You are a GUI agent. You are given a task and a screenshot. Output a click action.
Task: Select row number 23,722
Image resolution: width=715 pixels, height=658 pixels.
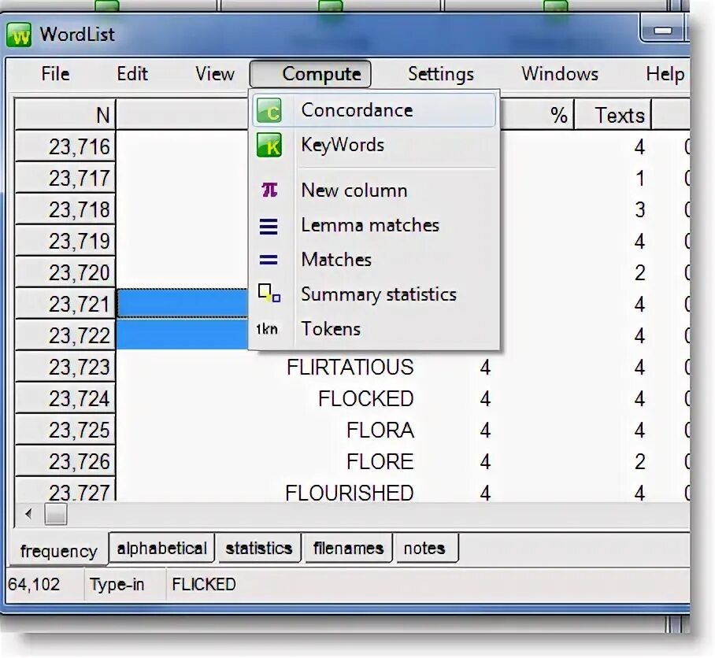(x=65, y=335)
